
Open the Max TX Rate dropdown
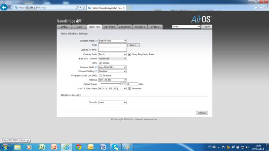pos(112,89)
